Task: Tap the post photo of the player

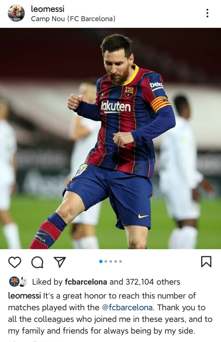Action: click(110, 138)
